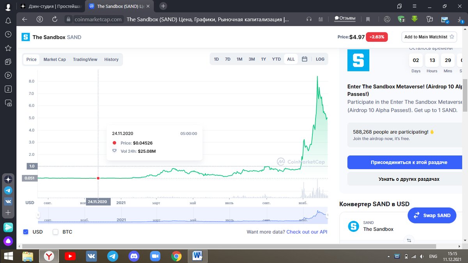Check the USD currency checkbox
The image size is (468, 263).
point(26,232)
